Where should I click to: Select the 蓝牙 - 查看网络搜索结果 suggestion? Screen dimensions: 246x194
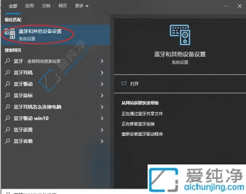coord(56,61)
